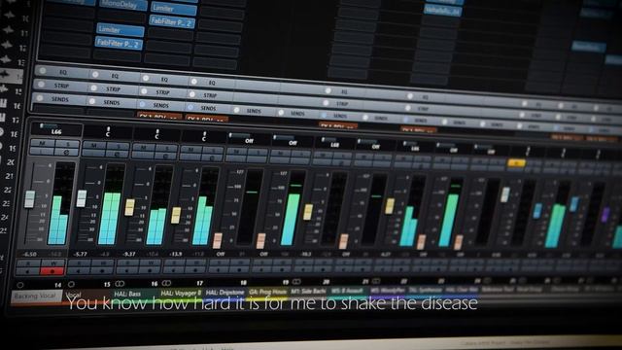Solo the Vocal channel
The width and height of the screenshot is (622, 350).
118,147
